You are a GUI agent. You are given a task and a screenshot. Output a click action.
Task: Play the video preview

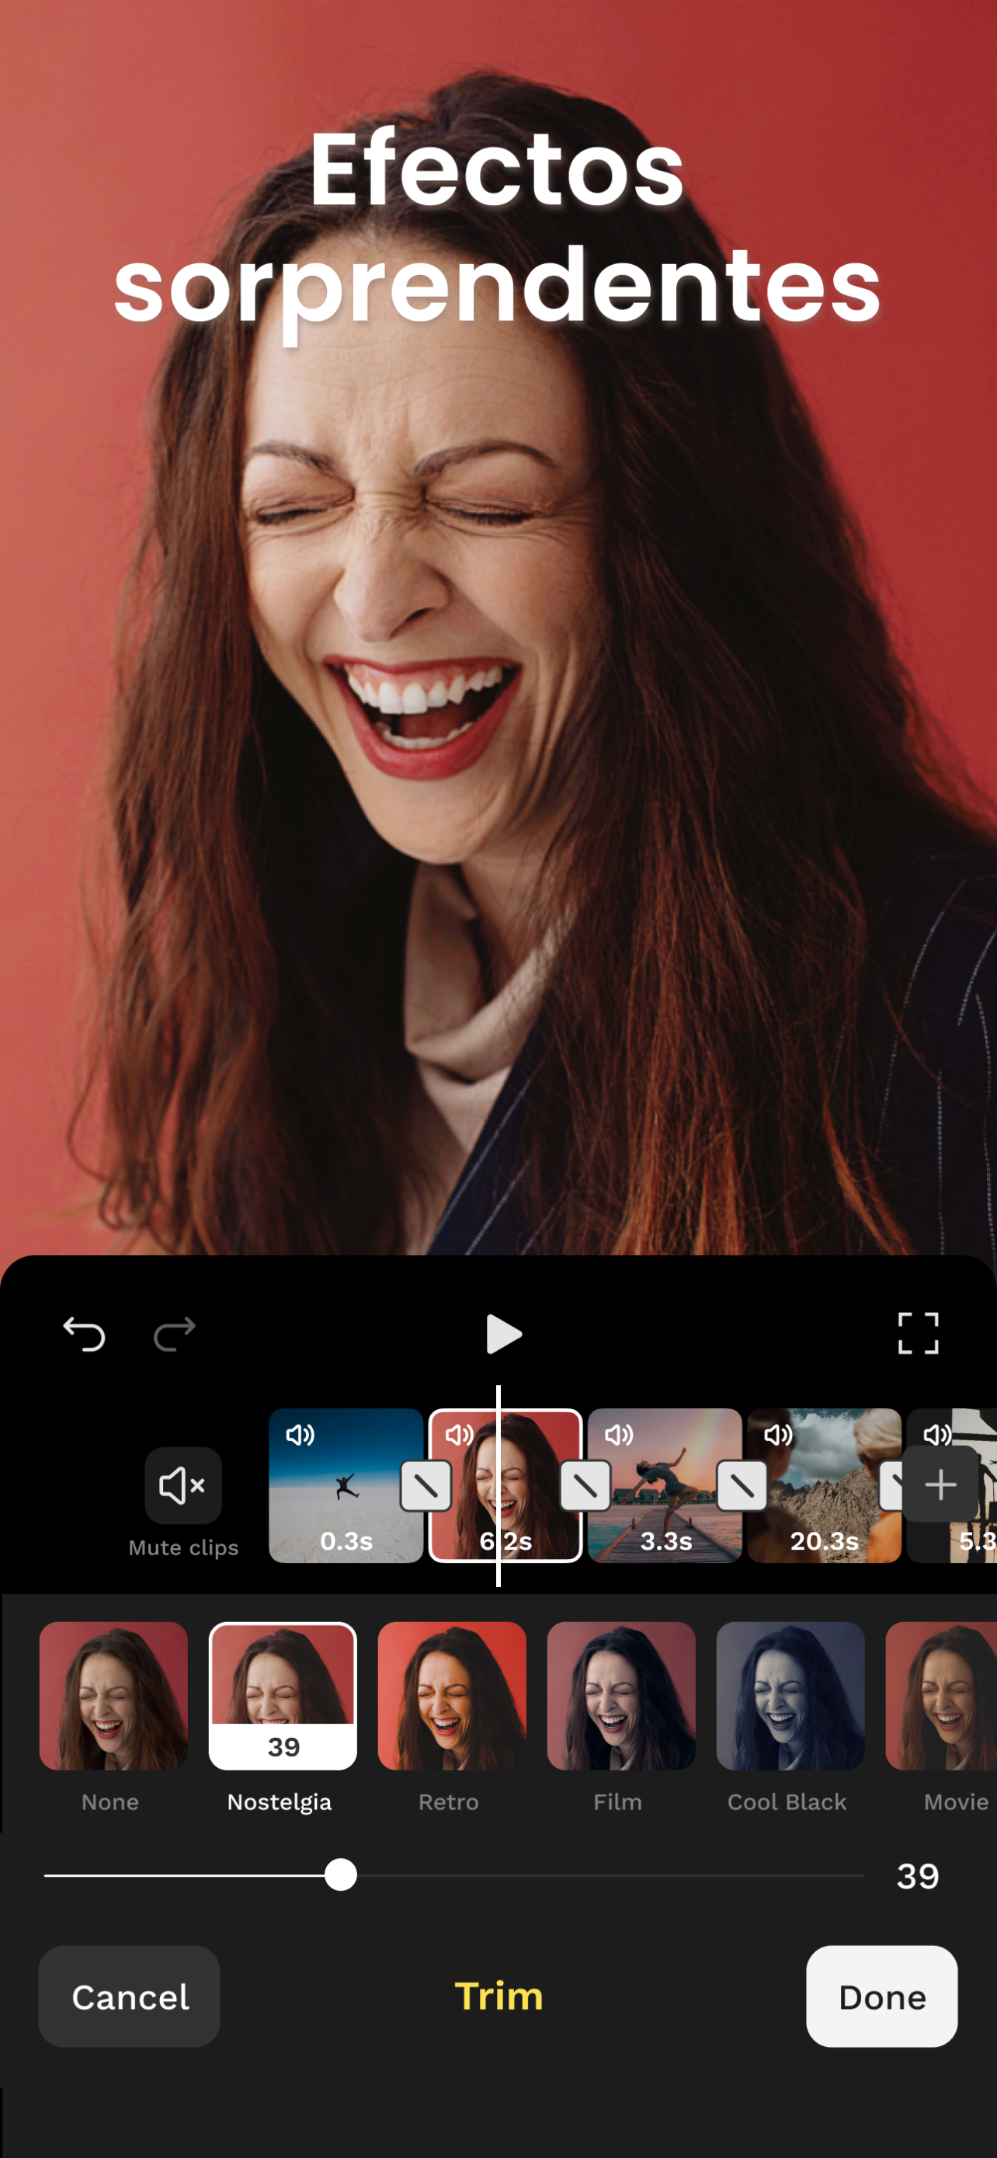coord(503,1334)
